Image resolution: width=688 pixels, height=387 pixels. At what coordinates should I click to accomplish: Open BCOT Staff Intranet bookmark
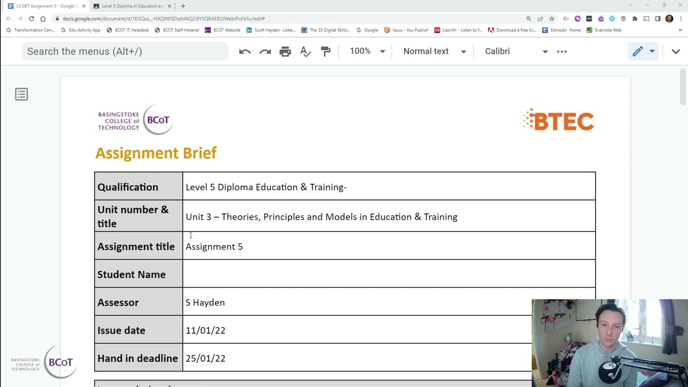coord(177,30)
